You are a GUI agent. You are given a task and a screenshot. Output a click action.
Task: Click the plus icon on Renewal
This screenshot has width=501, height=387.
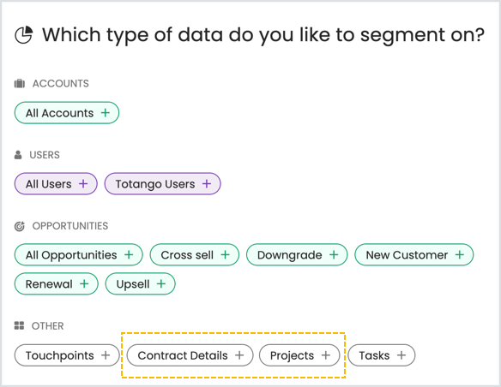tap(84, 283)
